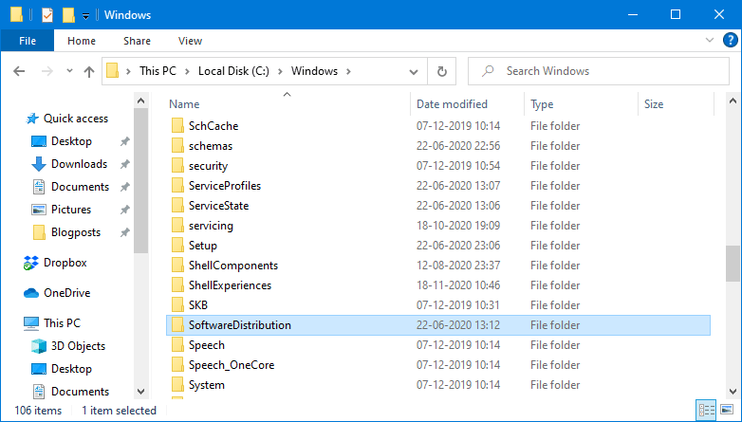Refresh the Windows folder view
This screenshot has width=742, height=422.
pos(441,71)
